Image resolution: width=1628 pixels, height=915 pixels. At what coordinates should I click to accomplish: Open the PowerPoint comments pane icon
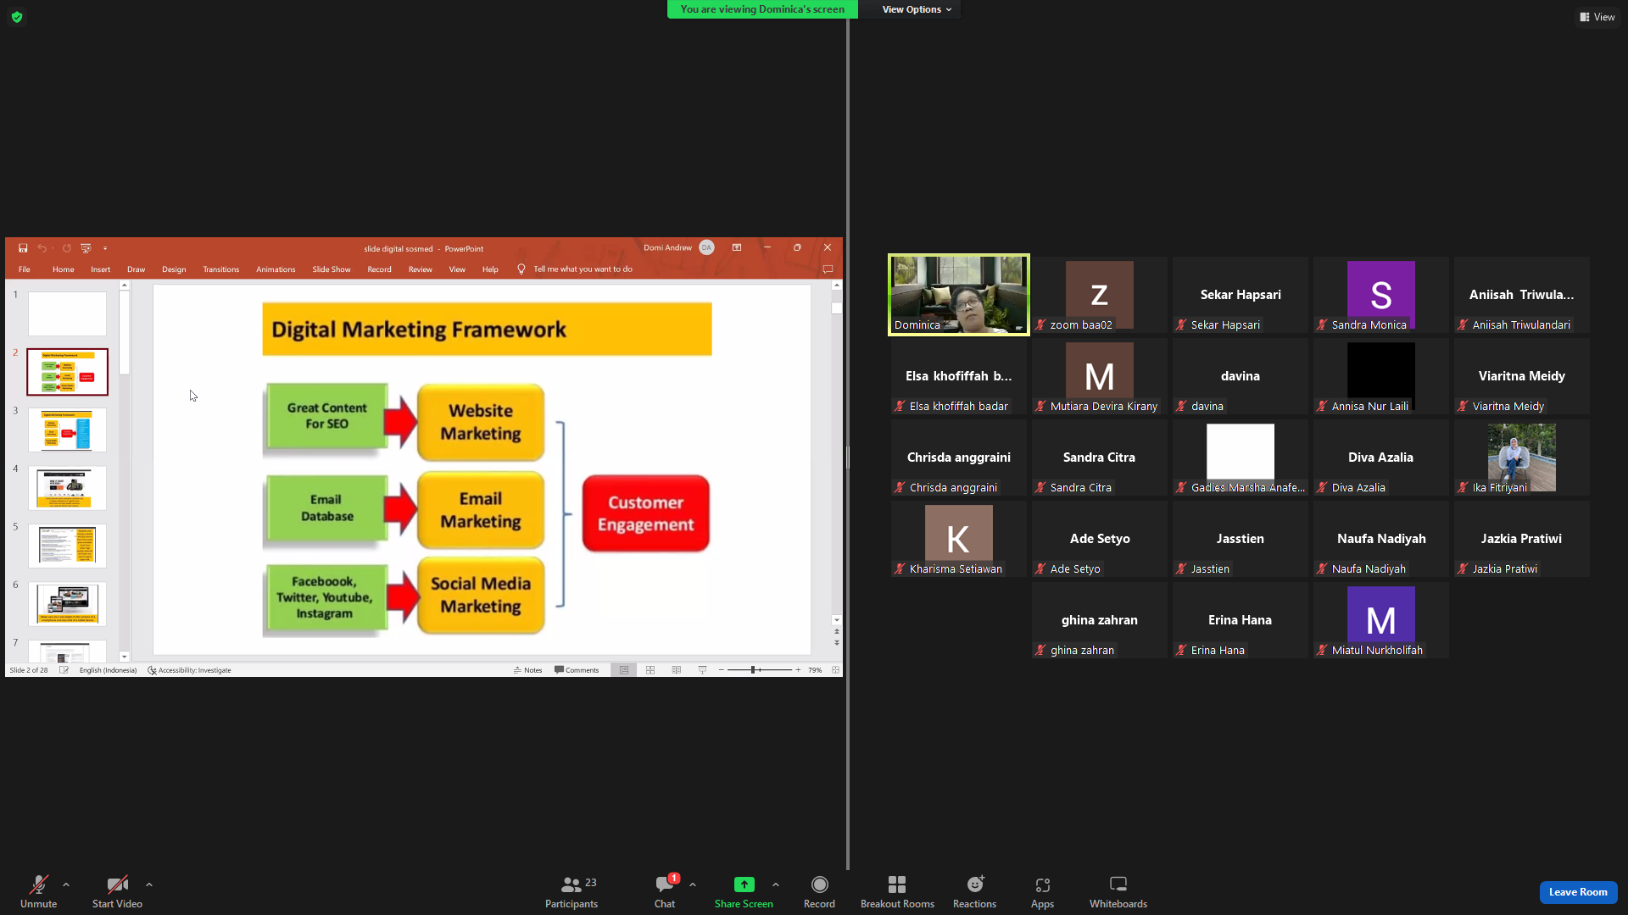click(828, 269)
